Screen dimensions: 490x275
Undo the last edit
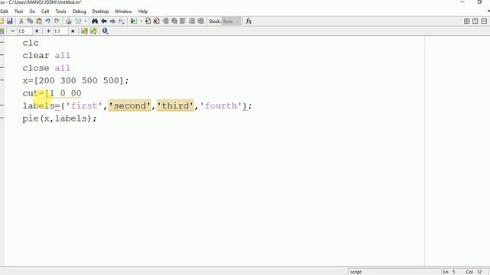[x=47, y=21]
